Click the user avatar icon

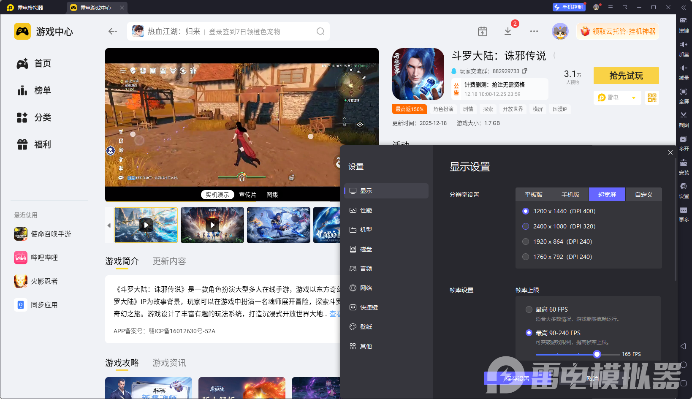(560, 31)
